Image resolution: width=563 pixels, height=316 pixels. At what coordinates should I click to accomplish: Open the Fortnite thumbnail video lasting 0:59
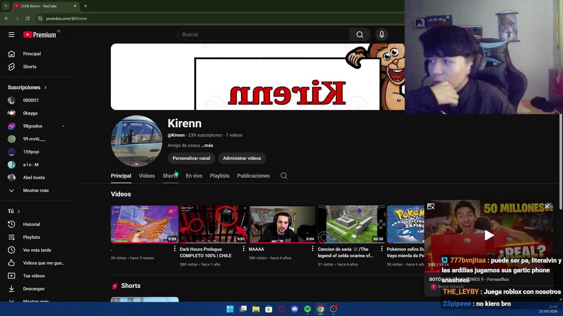point(145,224)
